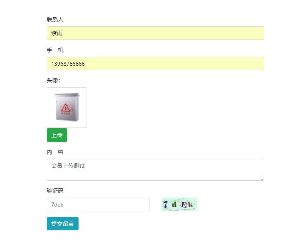282x240 pixels.
Task: Click the 手机 field label
Action: pyautogui.click(x=55, y=50)
